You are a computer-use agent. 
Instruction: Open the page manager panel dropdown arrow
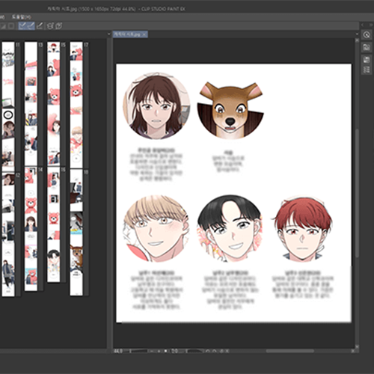pos(108,34)
